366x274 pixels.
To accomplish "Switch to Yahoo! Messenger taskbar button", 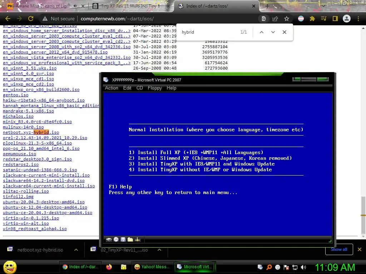I will pos(152,267).
